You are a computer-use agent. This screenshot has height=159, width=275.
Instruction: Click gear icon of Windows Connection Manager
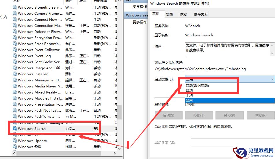(15, 26)
